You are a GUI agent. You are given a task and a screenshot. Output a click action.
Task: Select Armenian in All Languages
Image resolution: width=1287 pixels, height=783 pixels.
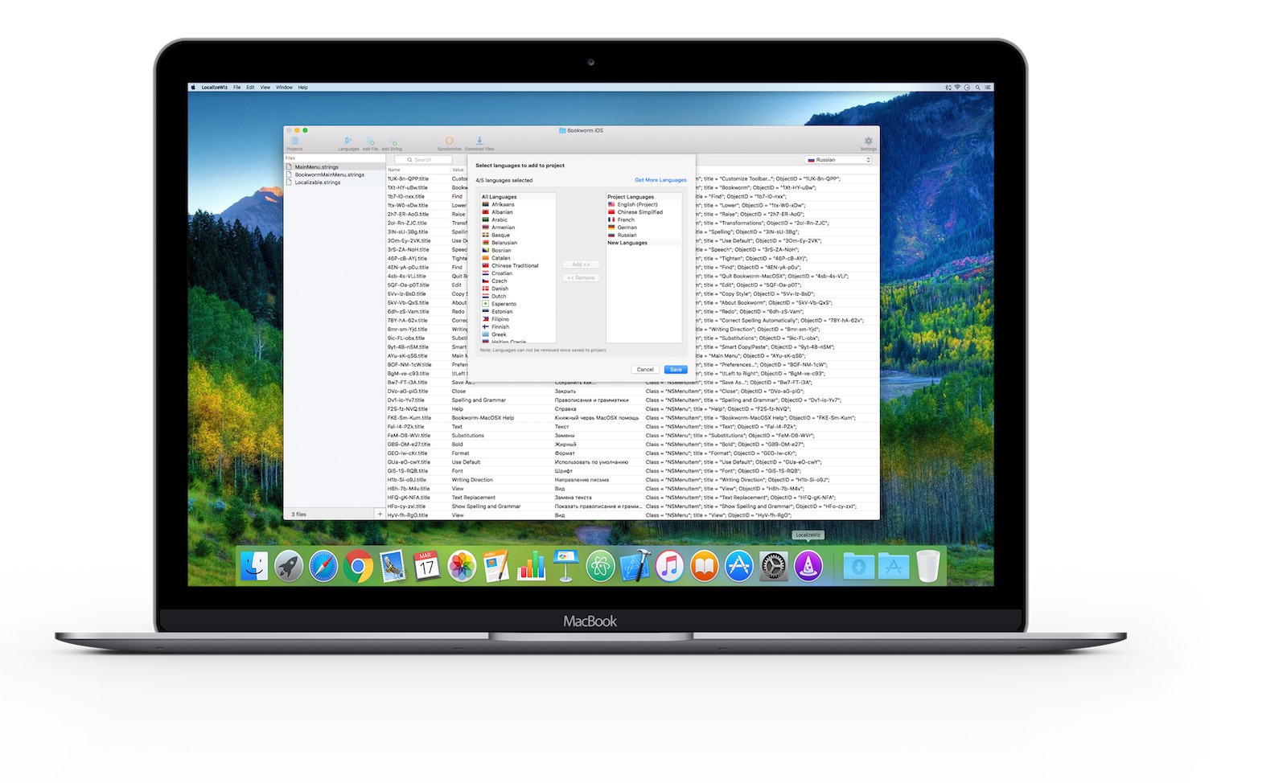[x=518, y=228]
